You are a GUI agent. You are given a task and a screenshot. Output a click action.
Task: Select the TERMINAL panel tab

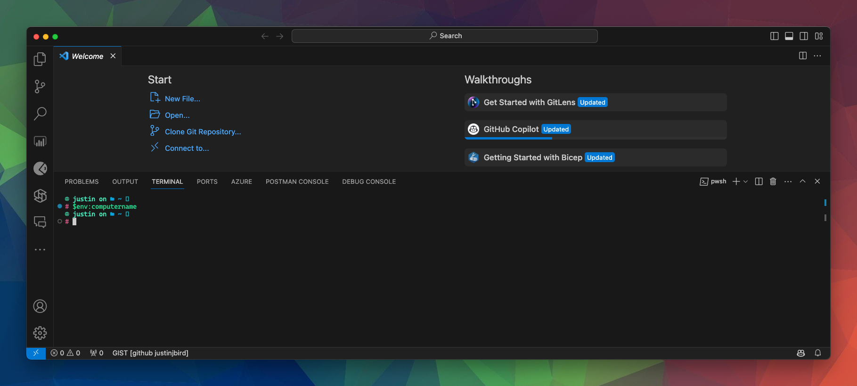tap(167, 181)
